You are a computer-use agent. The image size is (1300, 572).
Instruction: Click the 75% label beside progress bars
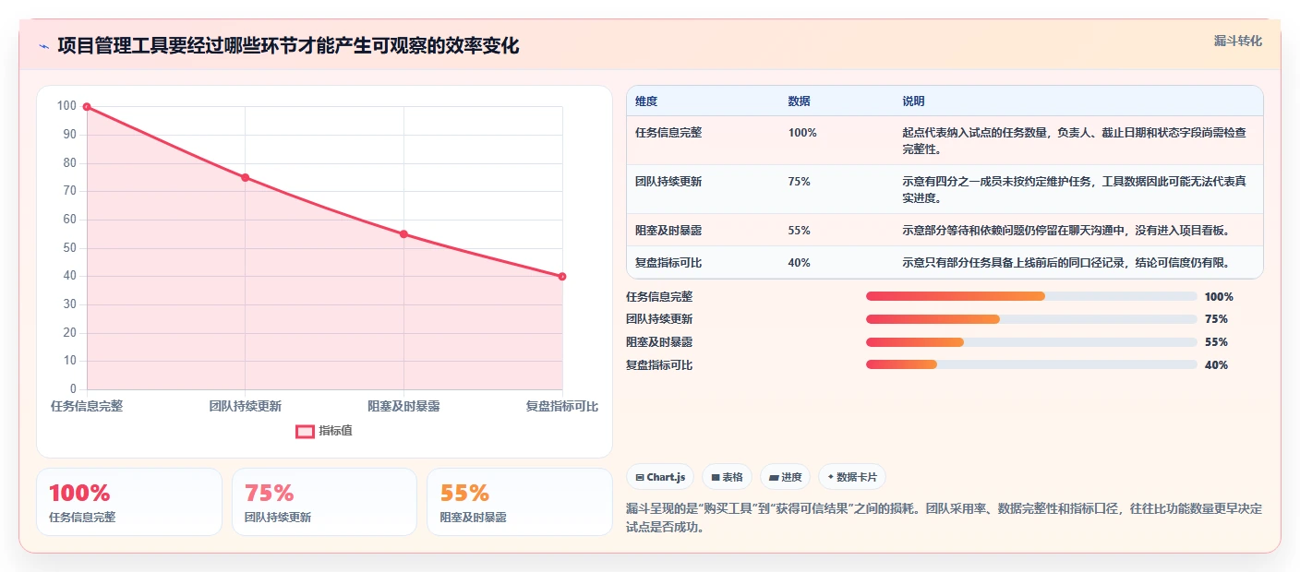(x=1216, y=319)
